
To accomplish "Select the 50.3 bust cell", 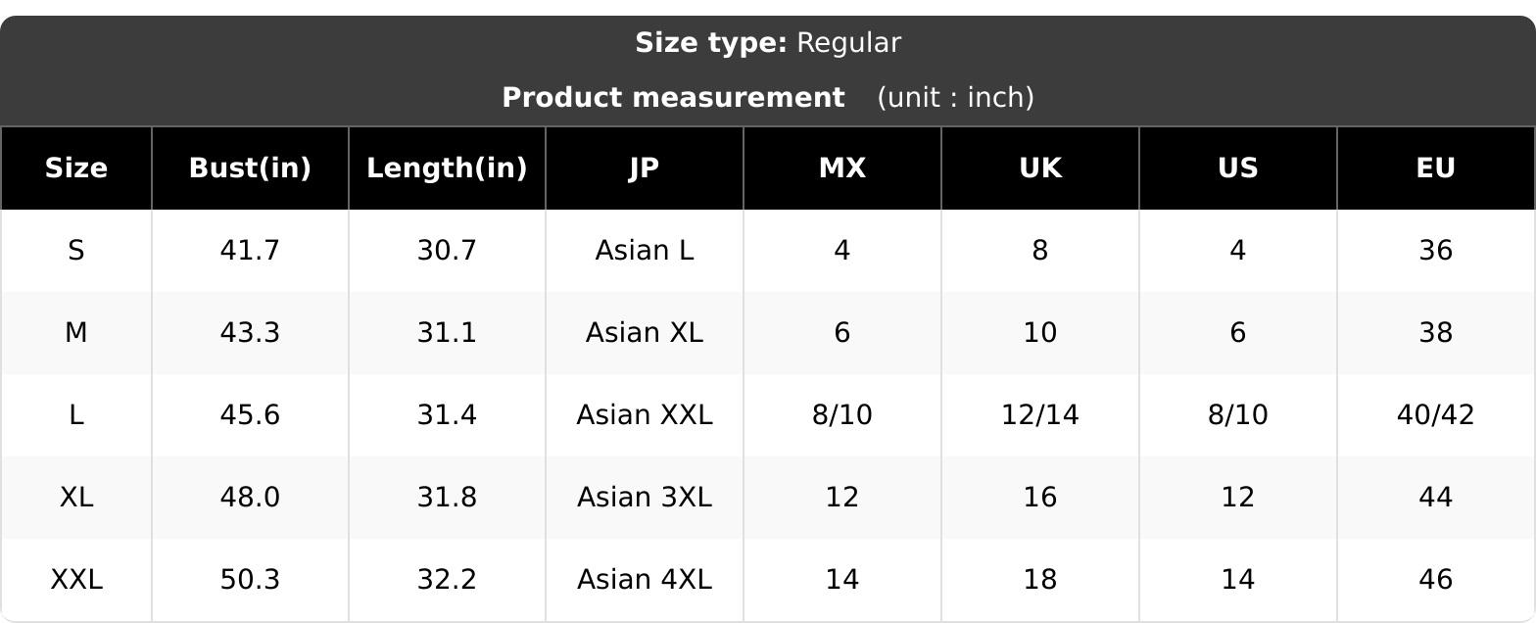I will tap(250, 580).
